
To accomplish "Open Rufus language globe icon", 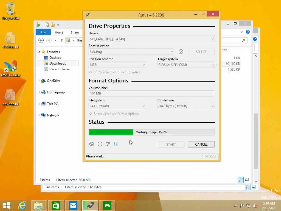I will click(92, 144).
